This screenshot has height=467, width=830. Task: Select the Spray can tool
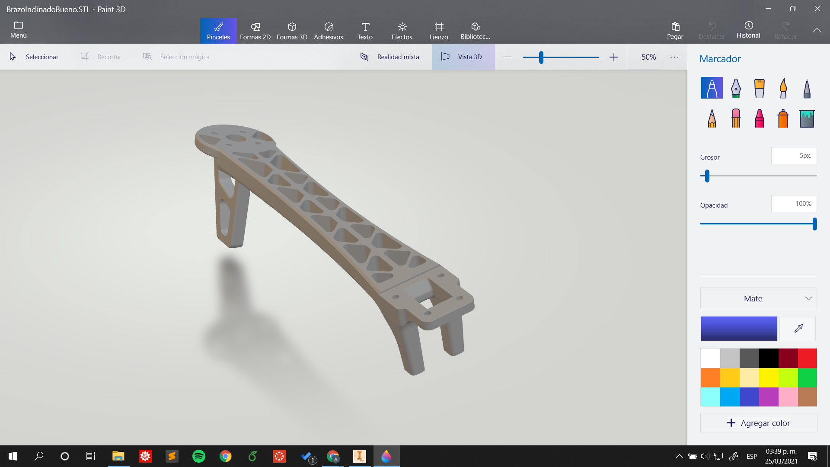(x=783, y=118)
